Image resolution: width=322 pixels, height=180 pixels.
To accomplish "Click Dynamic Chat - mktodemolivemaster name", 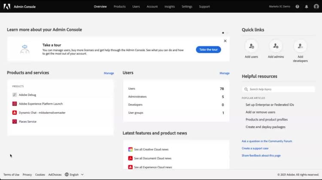I will point(42,112).
